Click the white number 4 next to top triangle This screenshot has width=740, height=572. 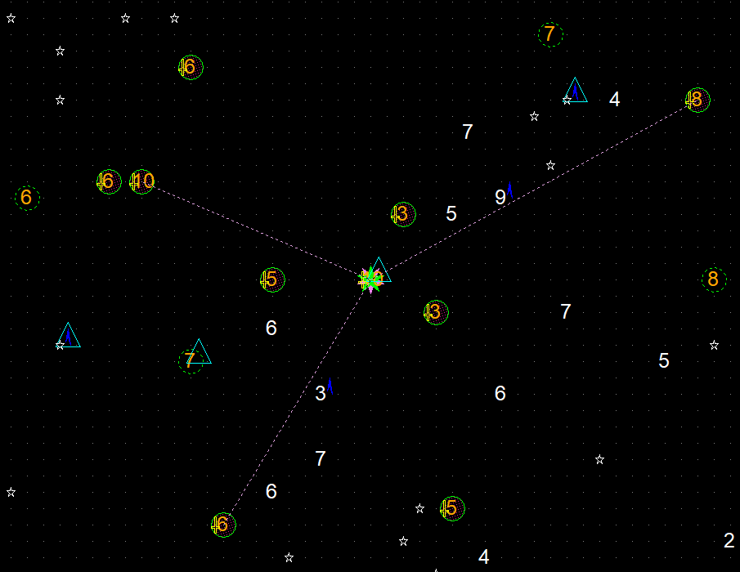click(614, 100)
